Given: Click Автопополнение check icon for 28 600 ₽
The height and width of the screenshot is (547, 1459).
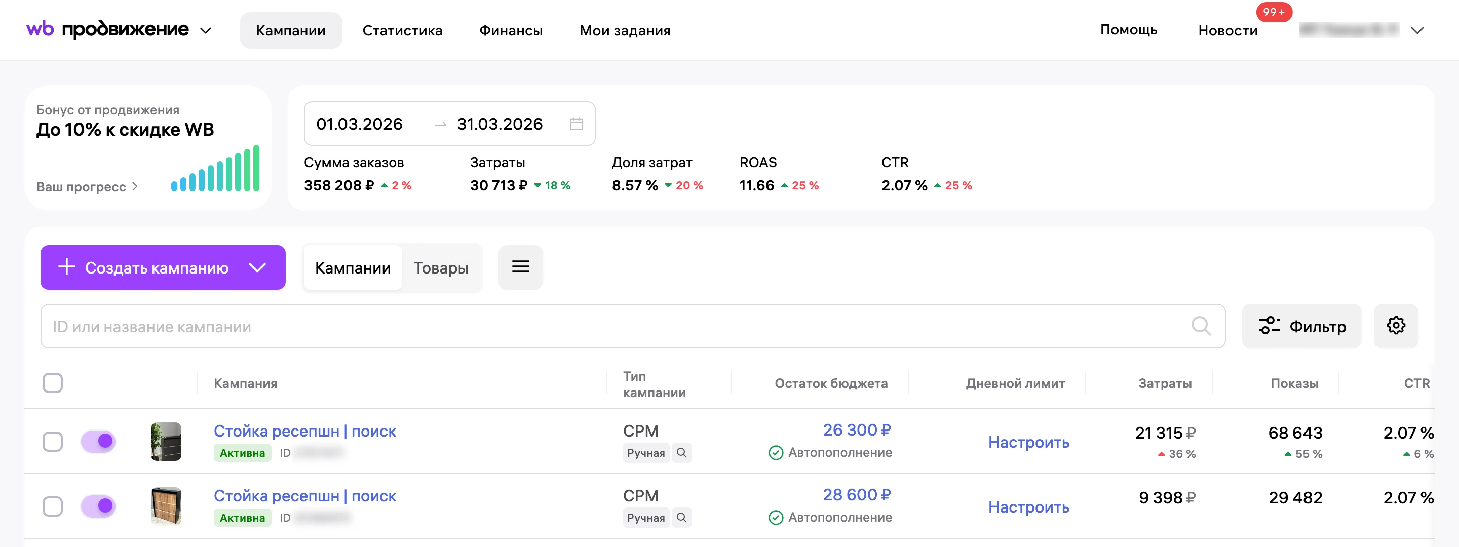Looking at the screenshot, I should [776, 518].
